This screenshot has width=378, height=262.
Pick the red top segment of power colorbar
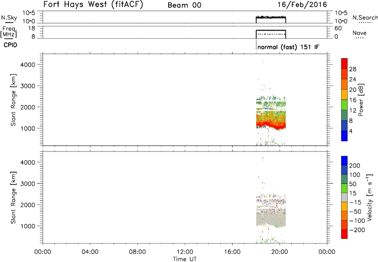coord(344,64)
